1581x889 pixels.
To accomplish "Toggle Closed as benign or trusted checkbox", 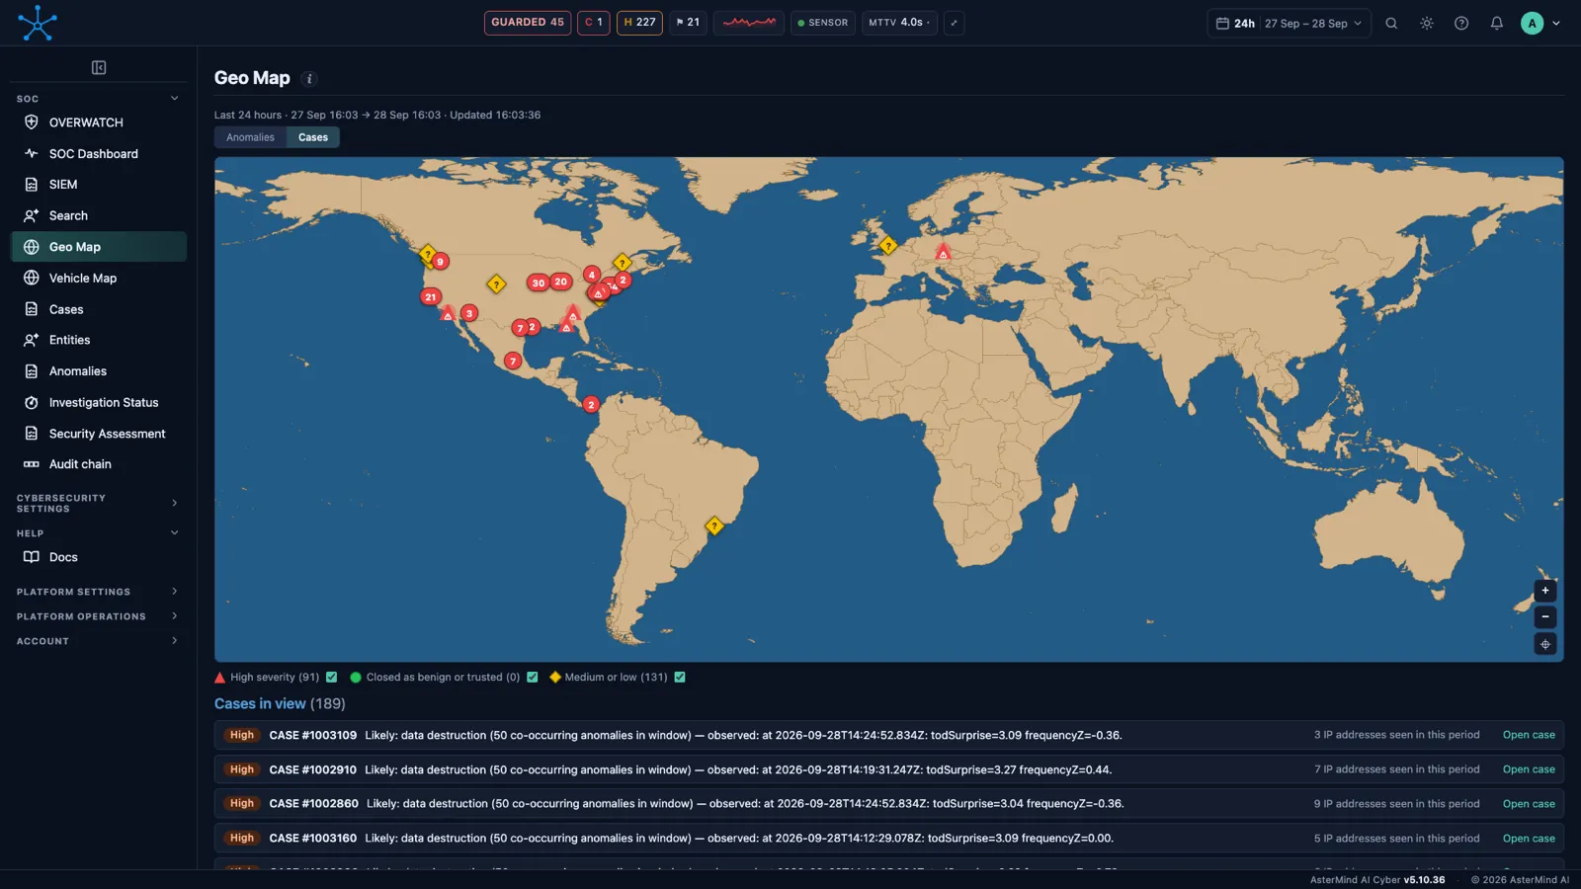I will [x=533, y=678].
